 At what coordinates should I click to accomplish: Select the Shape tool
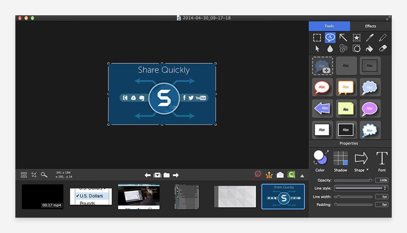pyautogui.click(x=357, y=48)
